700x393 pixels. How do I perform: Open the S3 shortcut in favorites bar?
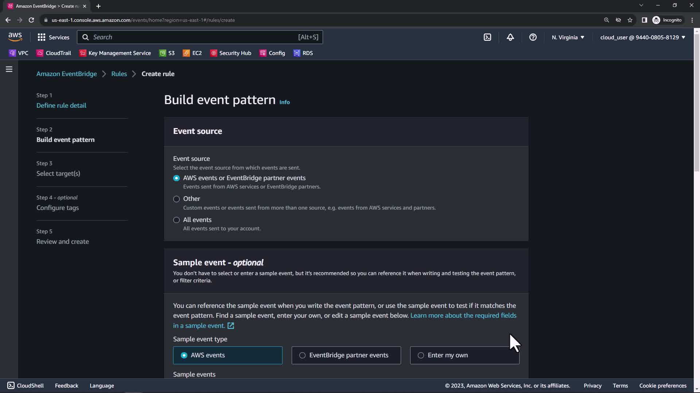click(167, 53)
